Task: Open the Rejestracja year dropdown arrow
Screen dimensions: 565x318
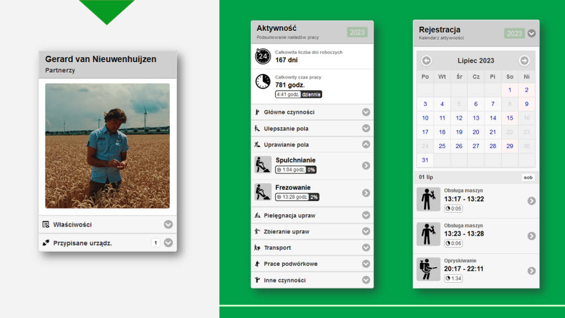Action: point(531,33)
